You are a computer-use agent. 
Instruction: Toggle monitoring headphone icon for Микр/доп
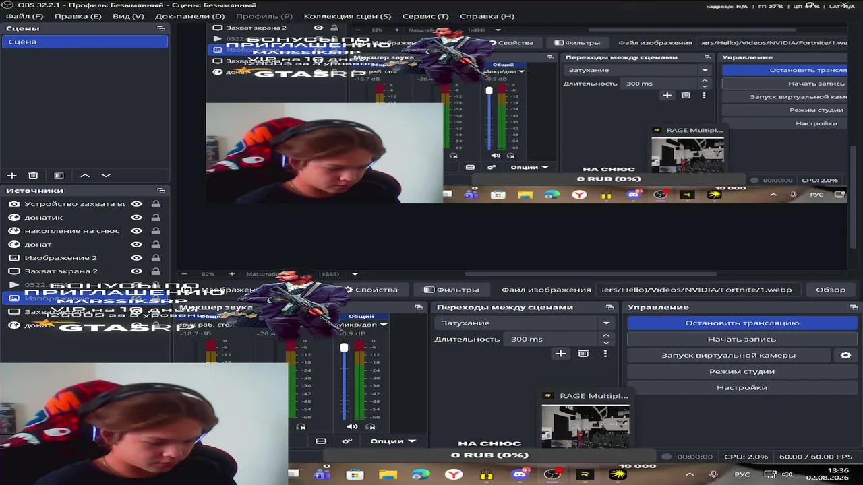(370, 426)
